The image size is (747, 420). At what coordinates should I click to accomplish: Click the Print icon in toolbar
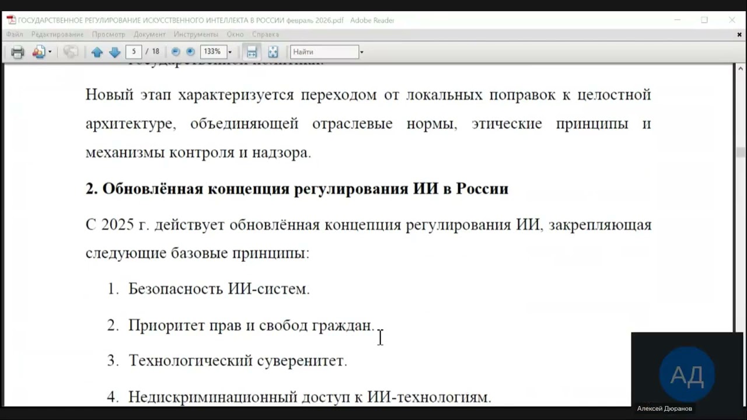18,52
